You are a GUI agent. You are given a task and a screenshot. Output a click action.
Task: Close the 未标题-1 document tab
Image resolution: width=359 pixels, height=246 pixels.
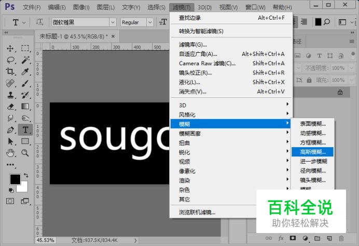(113, 36)
